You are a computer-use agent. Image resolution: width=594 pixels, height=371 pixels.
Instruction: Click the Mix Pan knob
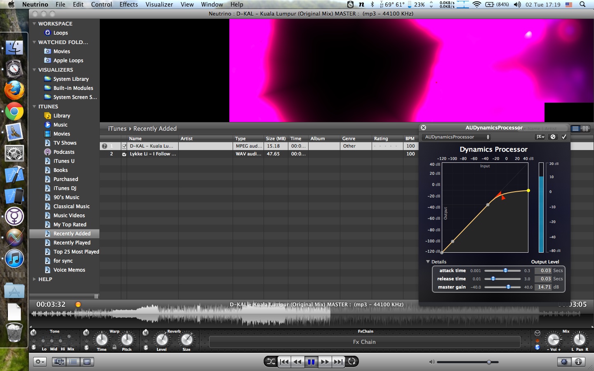point(579,340)
